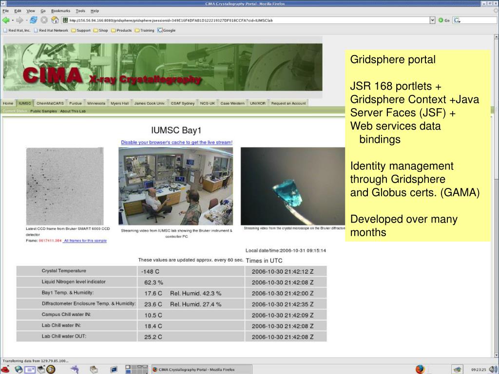Screen dimensions: 499x374
Task: Click the CIMA Crystallography Portal taskbar button
Action: (202, 370)
